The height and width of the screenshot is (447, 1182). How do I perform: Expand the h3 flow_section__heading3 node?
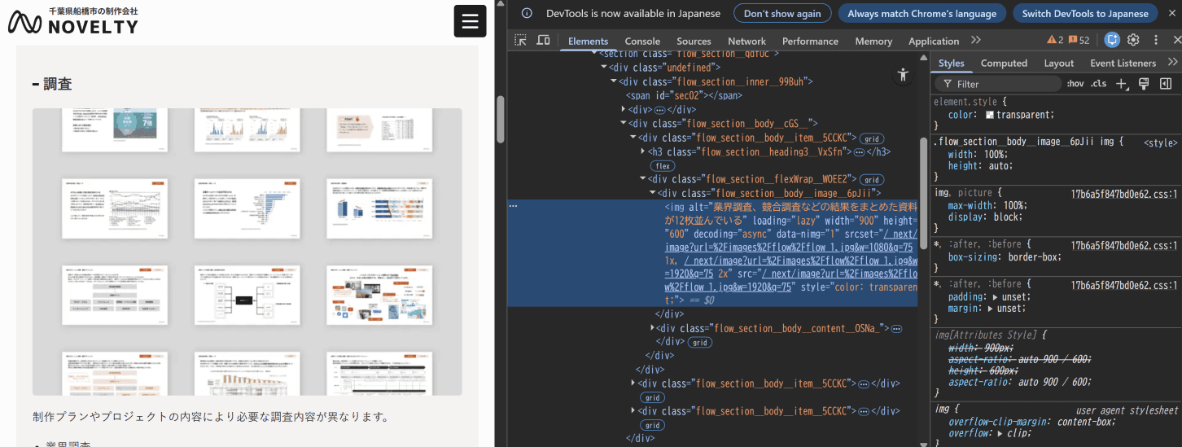[x=644, y=151]
